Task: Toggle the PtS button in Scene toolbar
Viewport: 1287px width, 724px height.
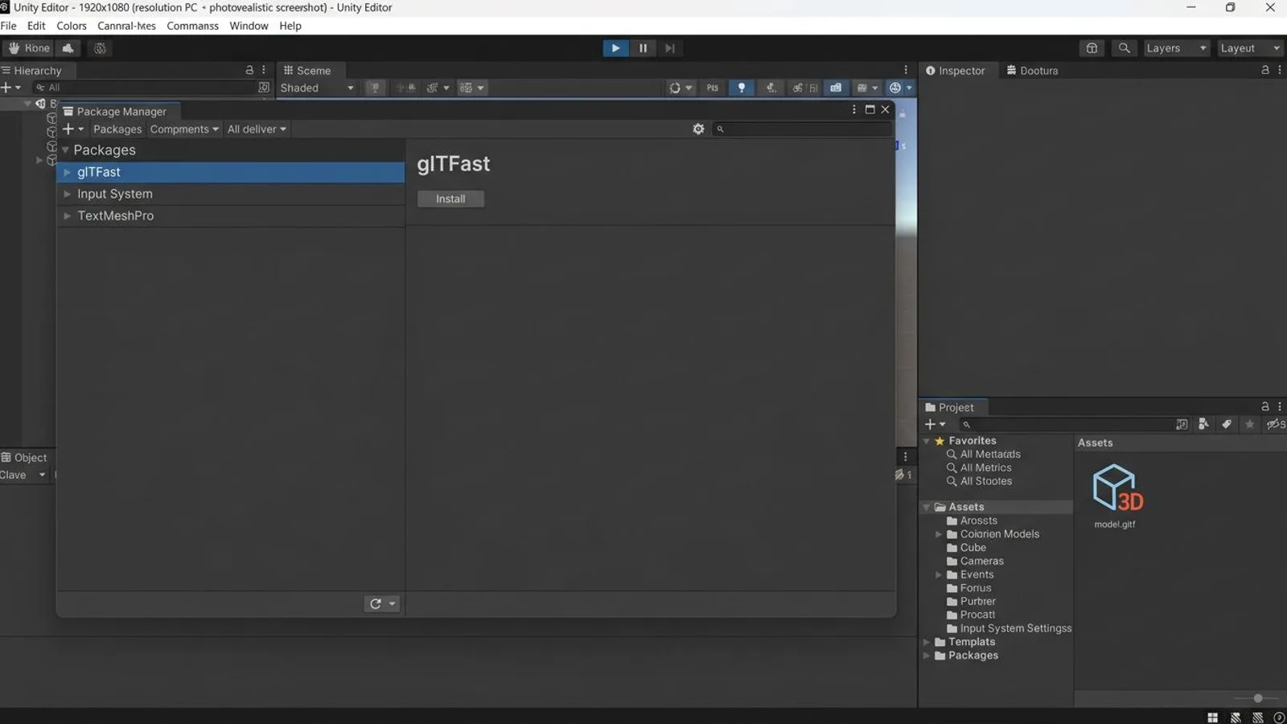Action: pyautogui.click(x=713, y=88)
